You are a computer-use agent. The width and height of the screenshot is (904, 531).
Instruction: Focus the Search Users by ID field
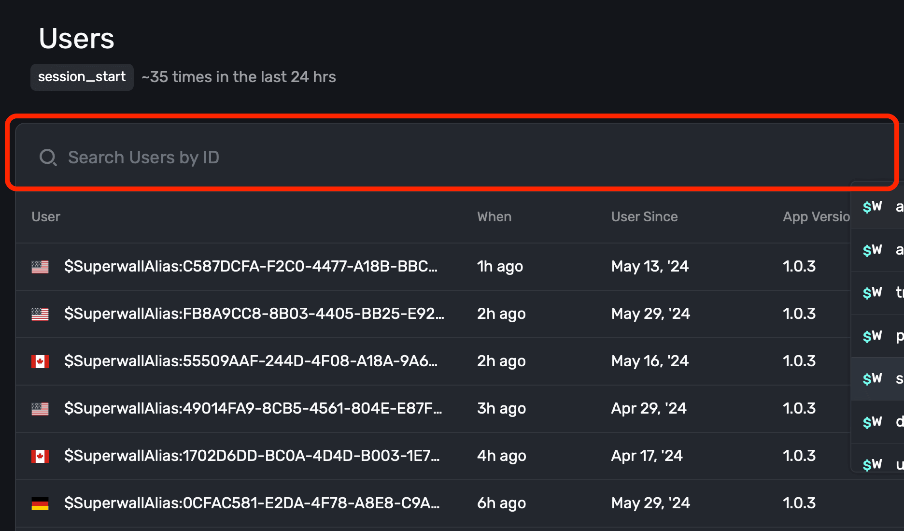point(456,158)
